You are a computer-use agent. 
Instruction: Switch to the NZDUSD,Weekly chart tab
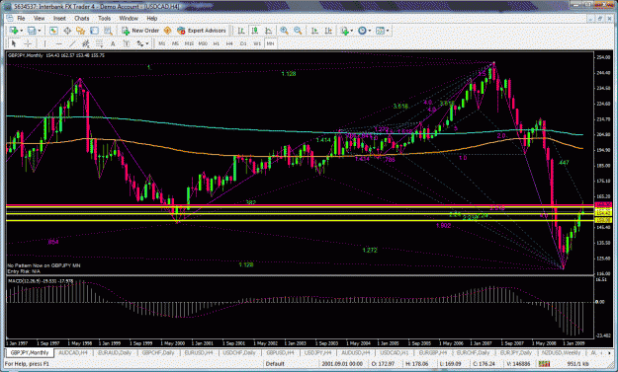click(x=562, y=352)
